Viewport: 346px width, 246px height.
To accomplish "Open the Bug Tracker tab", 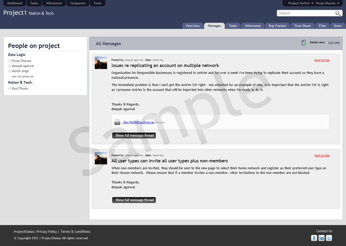I will [277, 26].
